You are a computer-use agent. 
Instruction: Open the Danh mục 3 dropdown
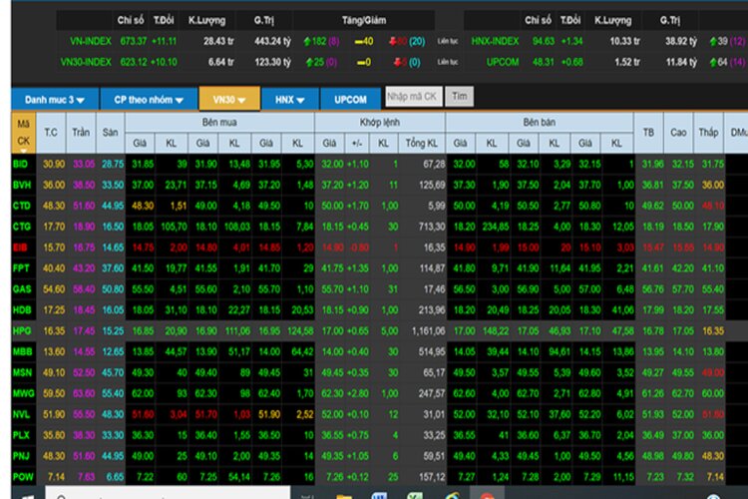click(x=55, y=100)
